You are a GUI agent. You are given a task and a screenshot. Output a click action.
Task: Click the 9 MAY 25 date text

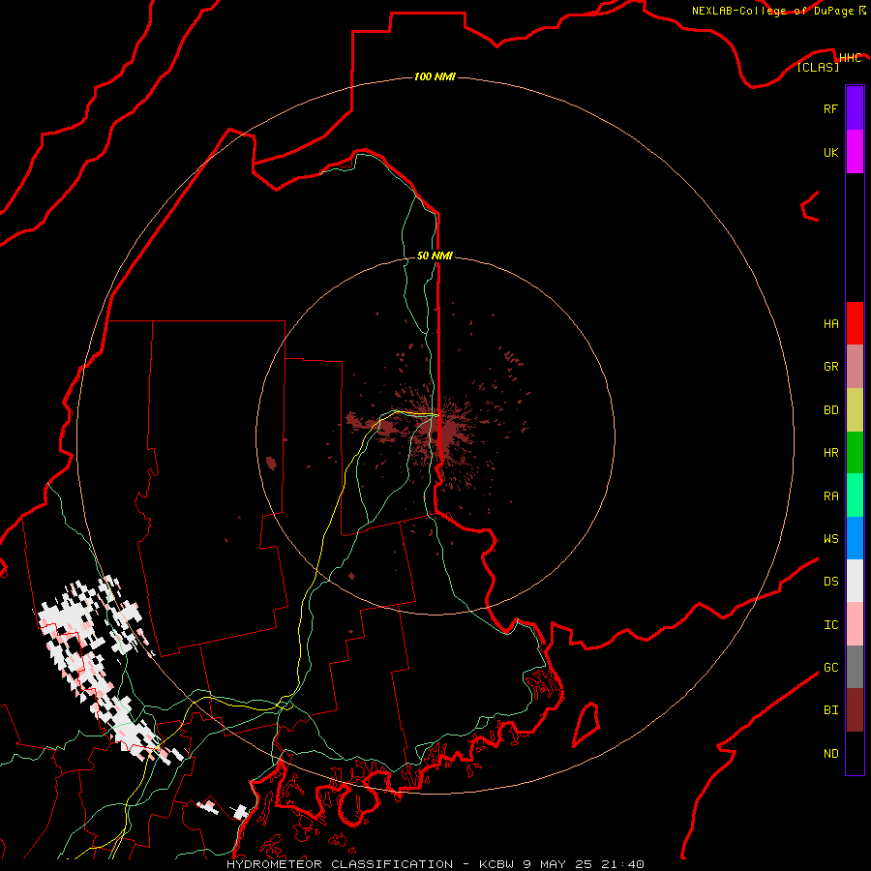tap(557, 864)
